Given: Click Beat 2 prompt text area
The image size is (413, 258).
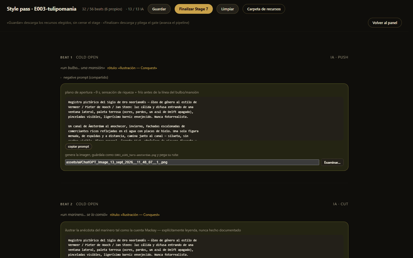Looking at the screenshot, I should 204,247.
